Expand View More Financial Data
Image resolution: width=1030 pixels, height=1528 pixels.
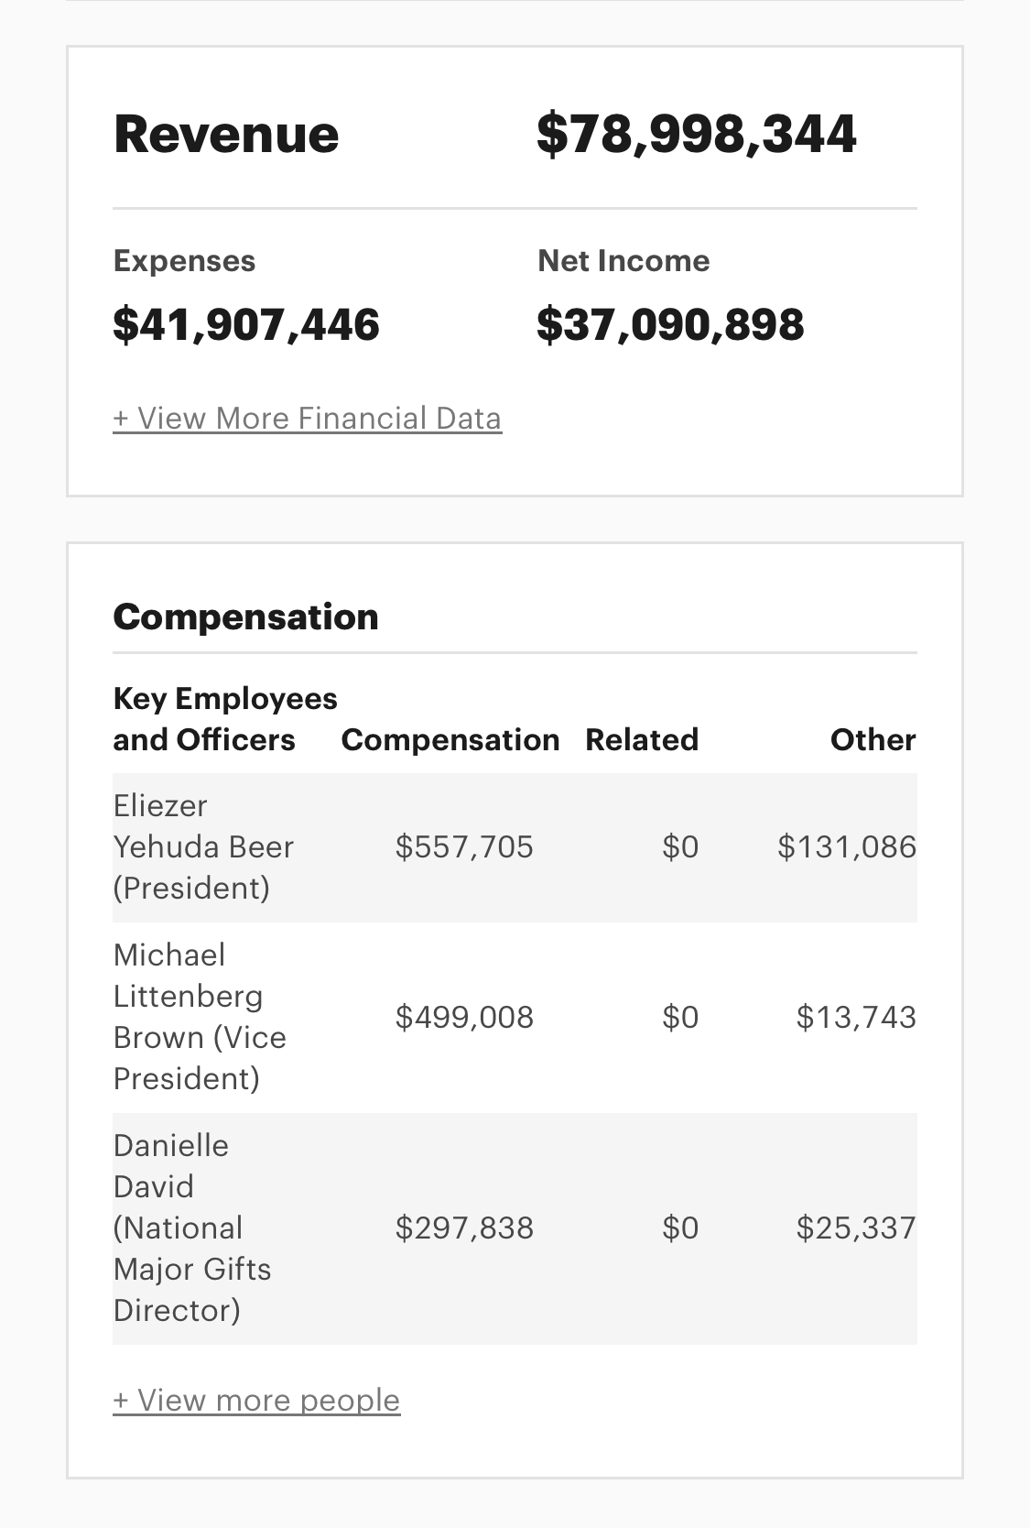point(307,419)
